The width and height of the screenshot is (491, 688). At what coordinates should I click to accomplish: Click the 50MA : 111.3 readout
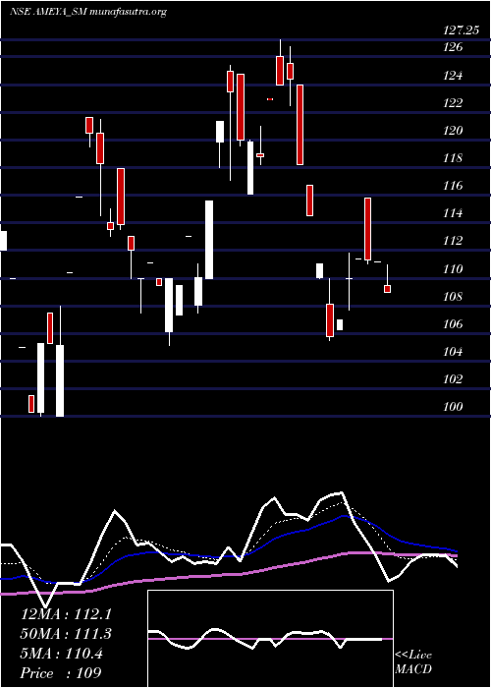(x=66, y=634)
